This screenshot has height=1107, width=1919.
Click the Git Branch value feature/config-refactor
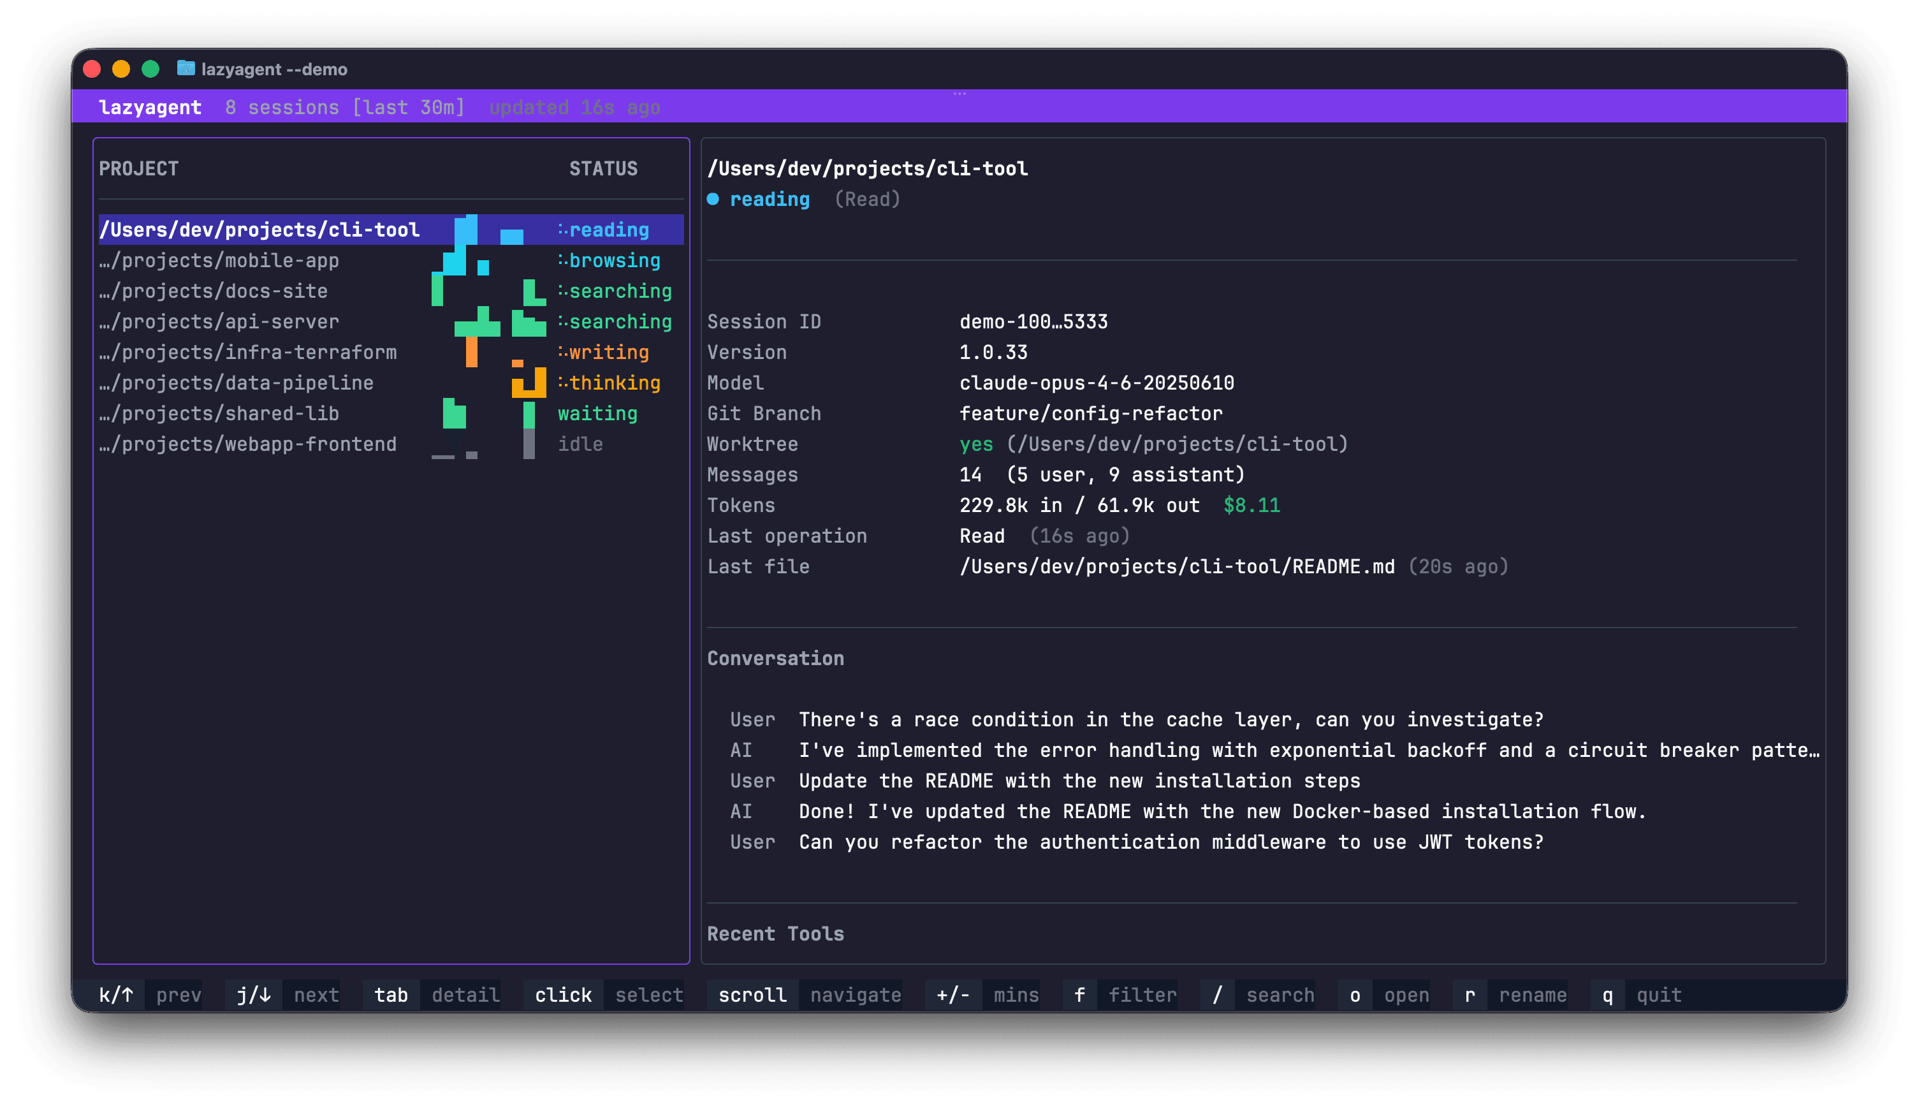tap(1091, 413)
